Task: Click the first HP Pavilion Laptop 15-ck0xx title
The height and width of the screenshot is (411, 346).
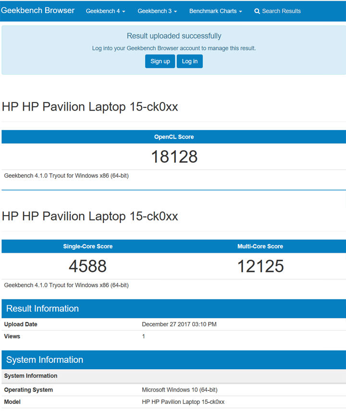Action: 90,107
